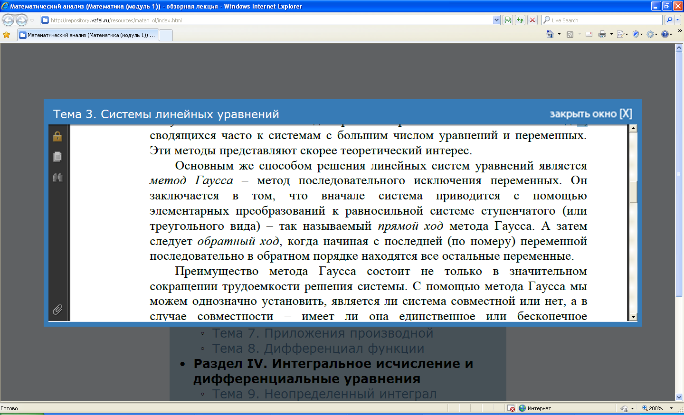Open the Help question mark menu

(x=666, y=34)
